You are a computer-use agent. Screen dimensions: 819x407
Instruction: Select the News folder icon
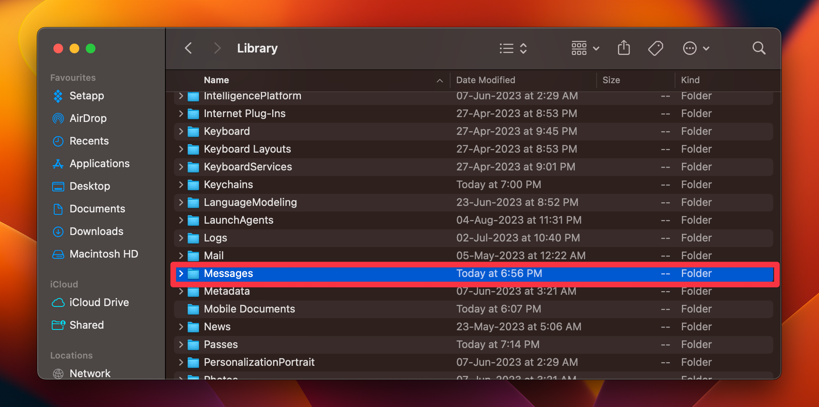tap(193, 327)
